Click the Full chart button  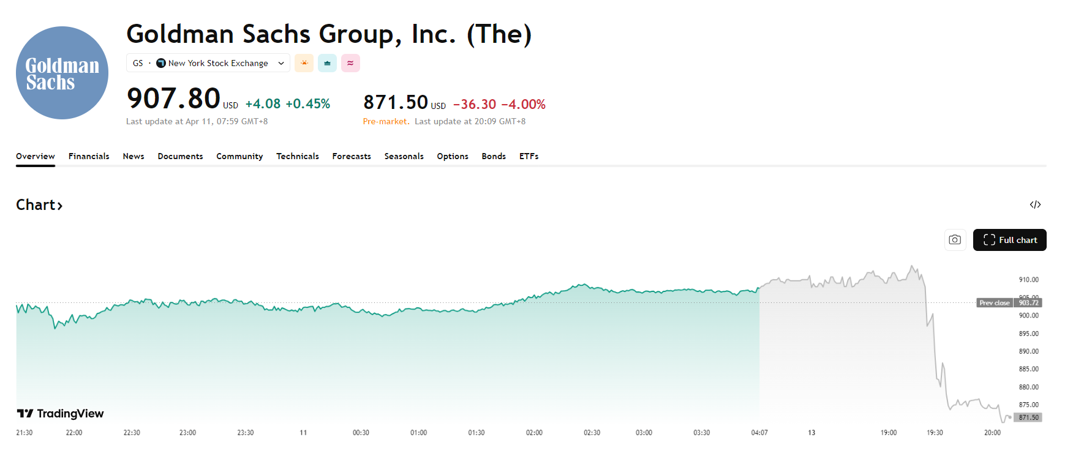pos(1009,239)
